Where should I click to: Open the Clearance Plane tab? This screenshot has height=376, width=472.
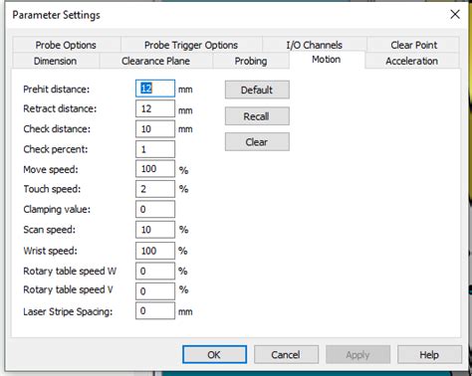point(155,61)
